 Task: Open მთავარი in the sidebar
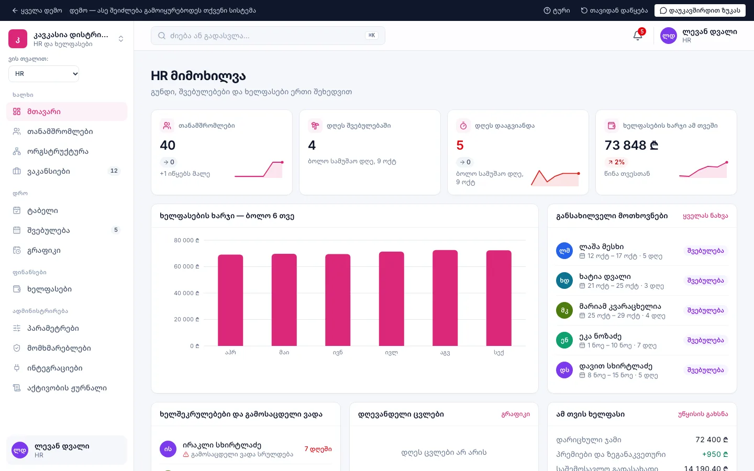tap(66, 111)
